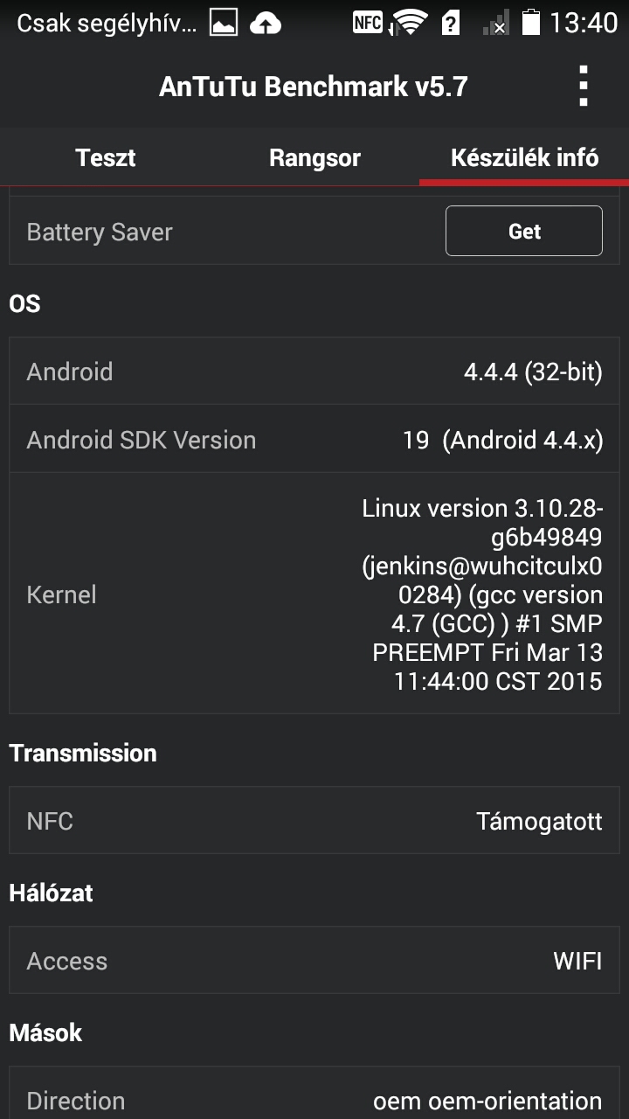The height and width of the screenshot is (1119, 629).
Task: Tap the Kernel info row
Action: click(314, 594)
